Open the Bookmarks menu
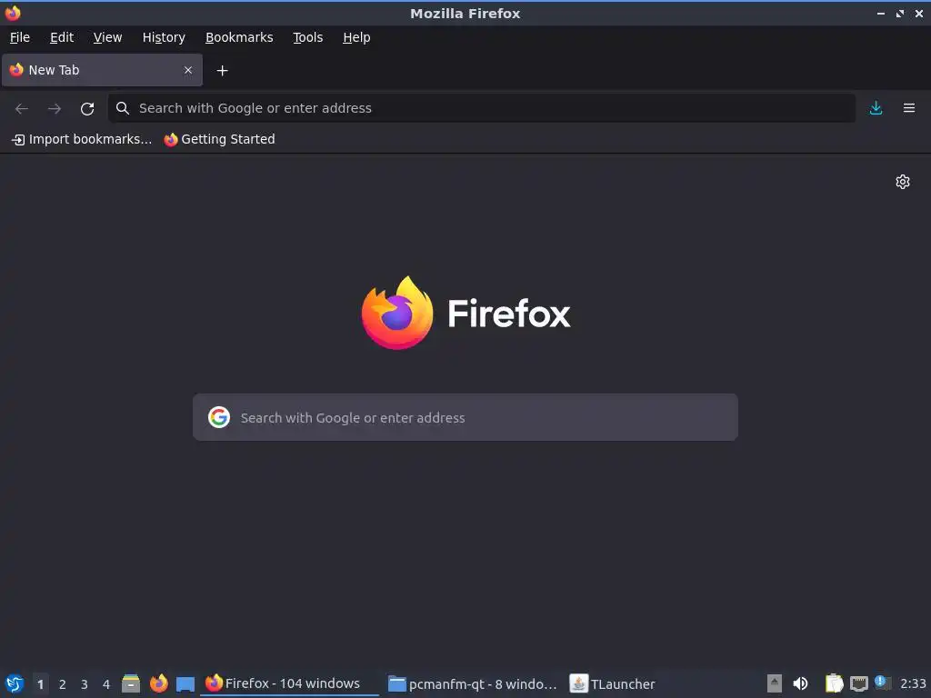The width and height of the screenshot is (931, 698). 239,37
